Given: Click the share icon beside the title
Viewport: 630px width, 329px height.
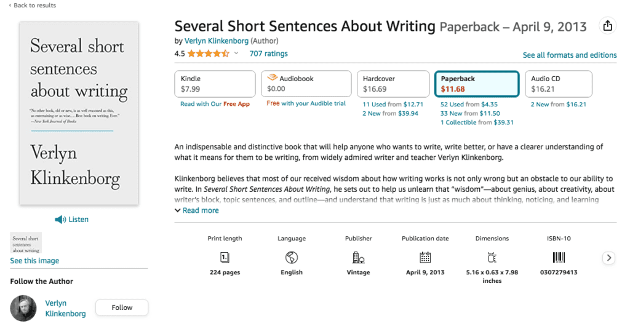Looking at the screenshot, I should 607,26.
